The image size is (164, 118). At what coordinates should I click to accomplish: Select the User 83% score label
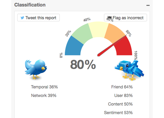coord(123,96)
